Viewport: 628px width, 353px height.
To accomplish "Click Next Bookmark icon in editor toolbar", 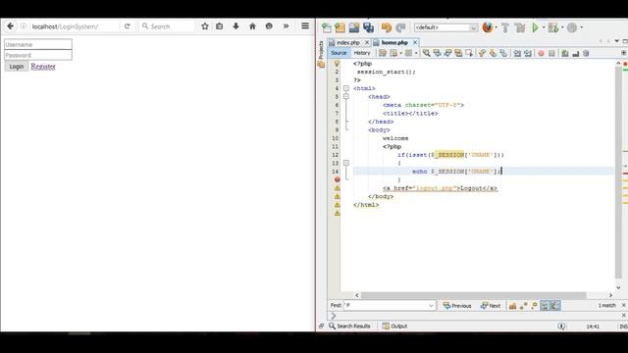I will point(493,53).
